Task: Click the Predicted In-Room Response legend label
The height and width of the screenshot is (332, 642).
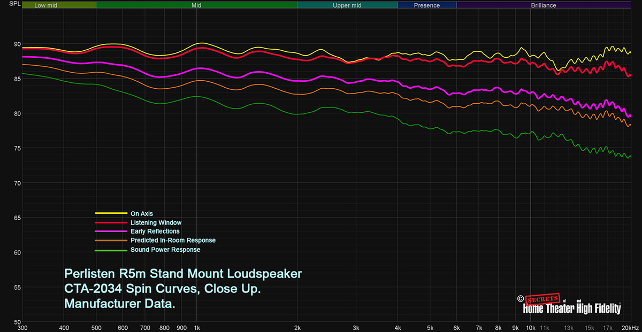Action: (173, 241)
